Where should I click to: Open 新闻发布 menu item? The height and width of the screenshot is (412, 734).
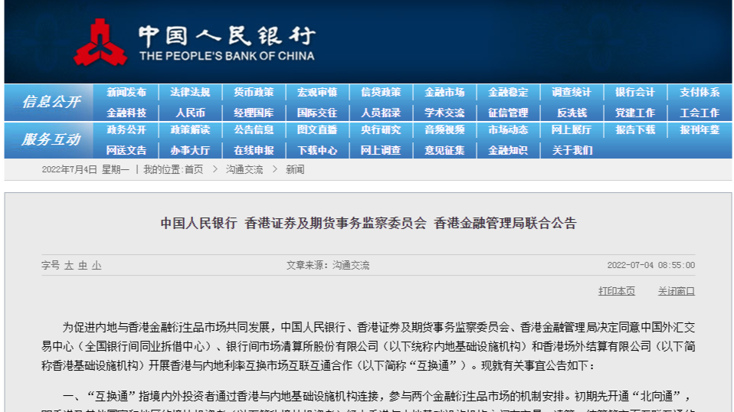point(126,92)
